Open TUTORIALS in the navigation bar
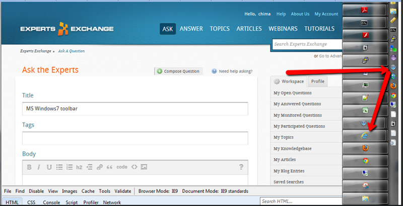Viewport: 403px width, 206px height. click(319, 29)
